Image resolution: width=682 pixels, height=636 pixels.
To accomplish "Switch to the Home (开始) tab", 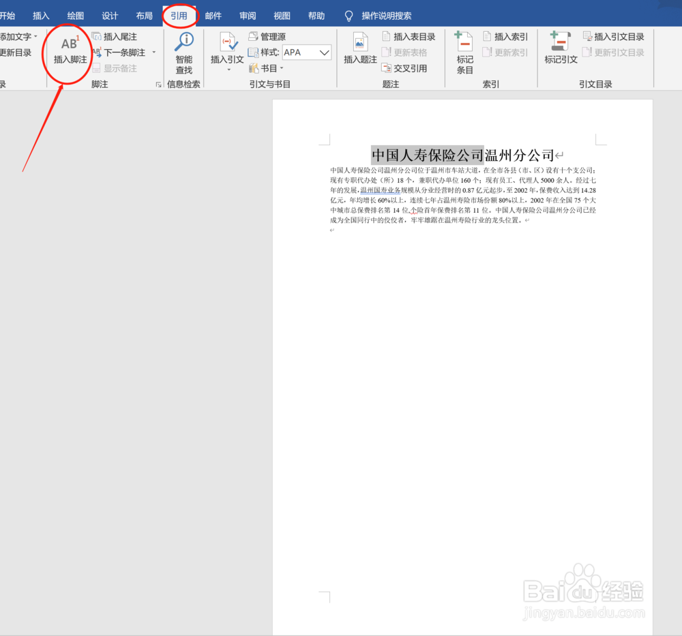I will 8,16.
